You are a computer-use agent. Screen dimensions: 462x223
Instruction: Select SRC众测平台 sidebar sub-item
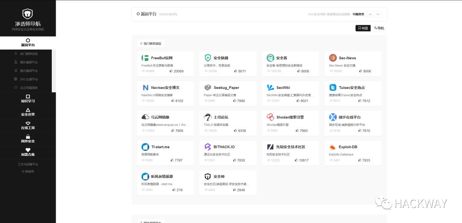click(26, 79)
